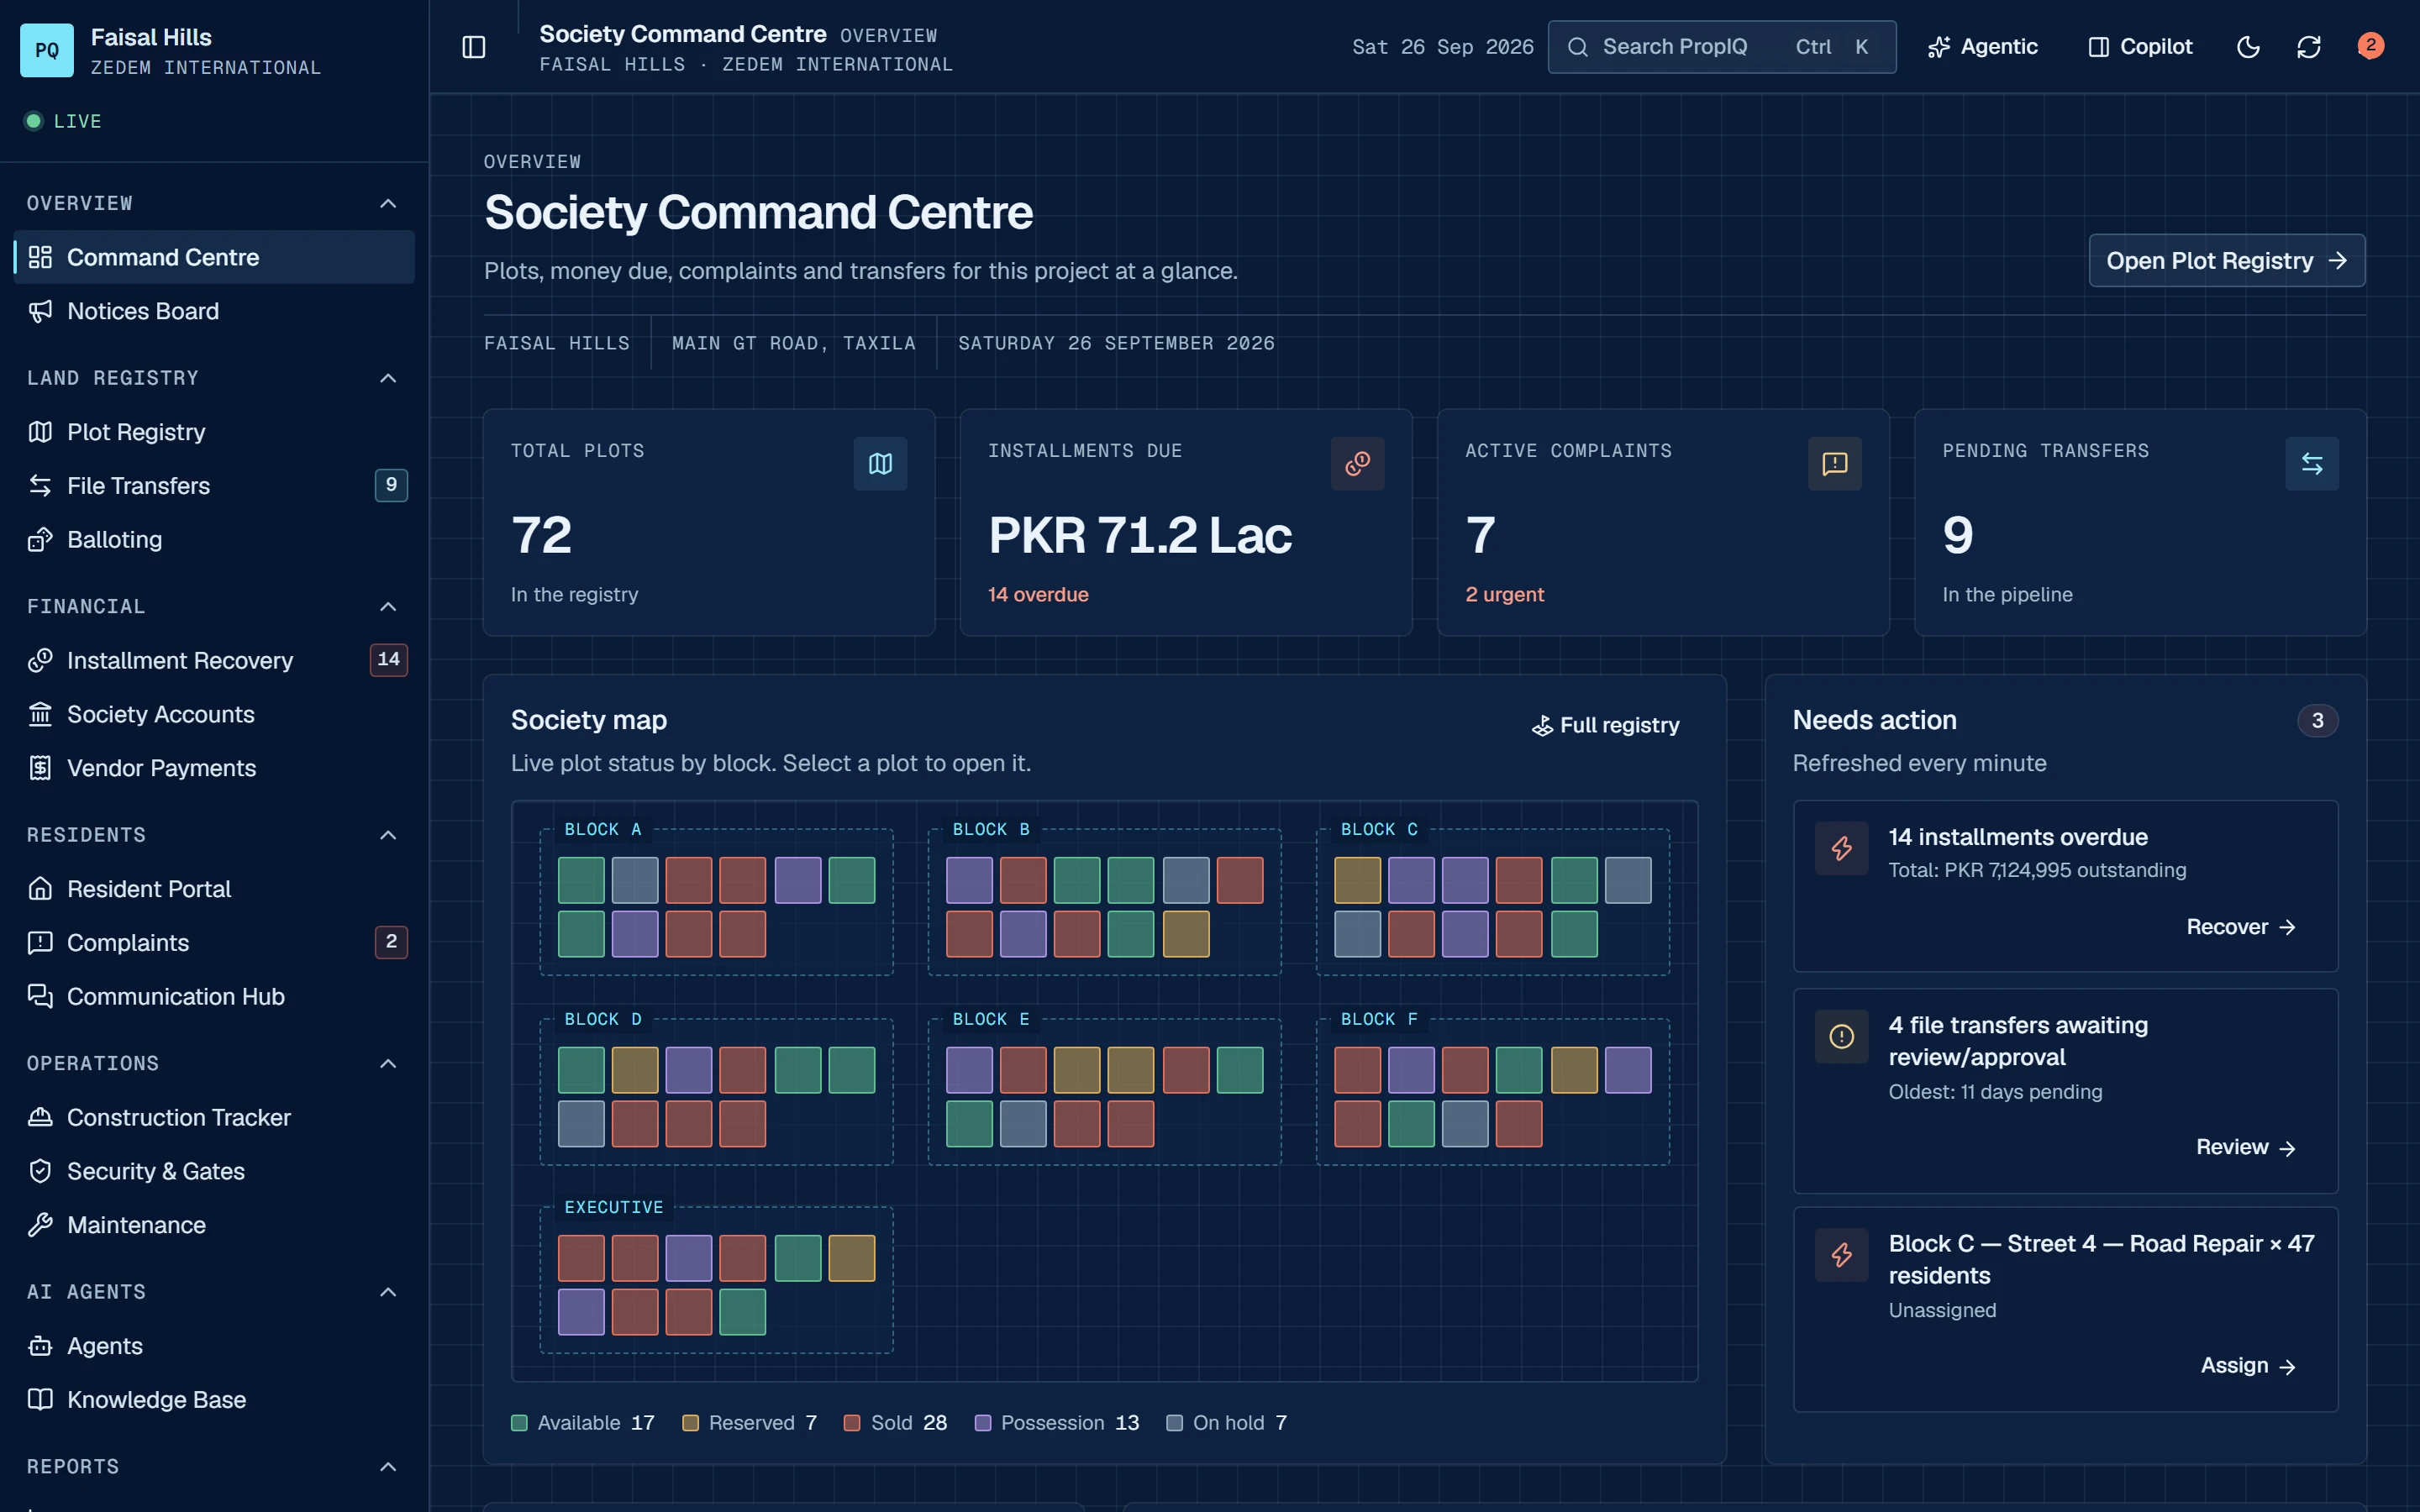Open Full registry link
The width and height of the screenshot is (2420, 1512).
click(x=1605, y=726)
